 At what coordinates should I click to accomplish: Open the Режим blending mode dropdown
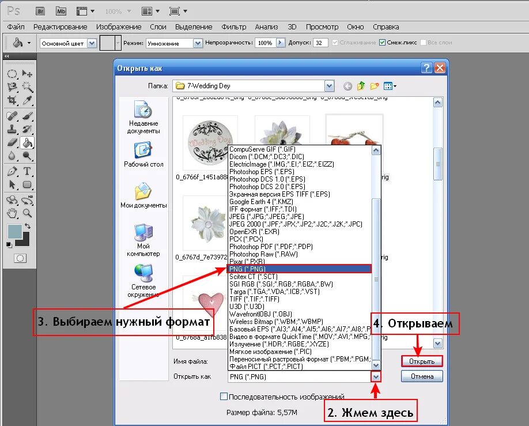(x=198, y=43)
